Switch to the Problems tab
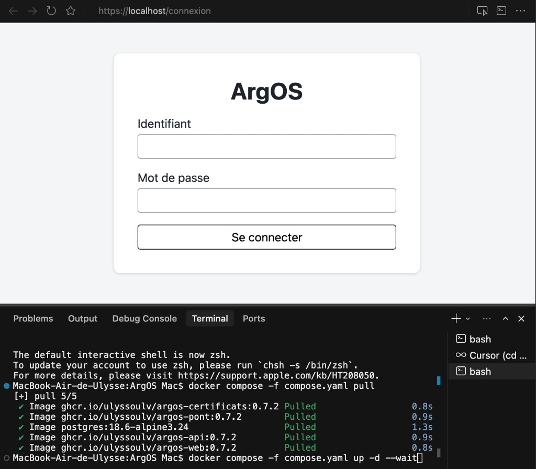536x469 pixels. click(33, 318)
